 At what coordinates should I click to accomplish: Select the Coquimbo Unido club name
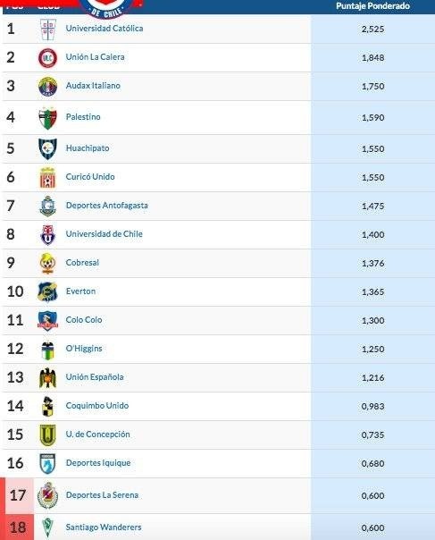pyautogui.click(x=97, y=405)
